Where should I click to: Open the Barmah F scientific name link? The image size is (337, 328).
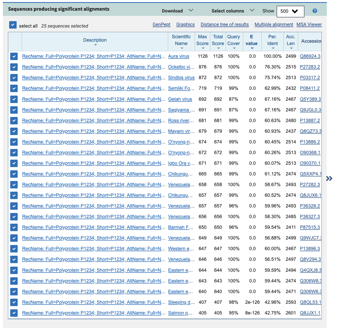[x=181, y=227]
